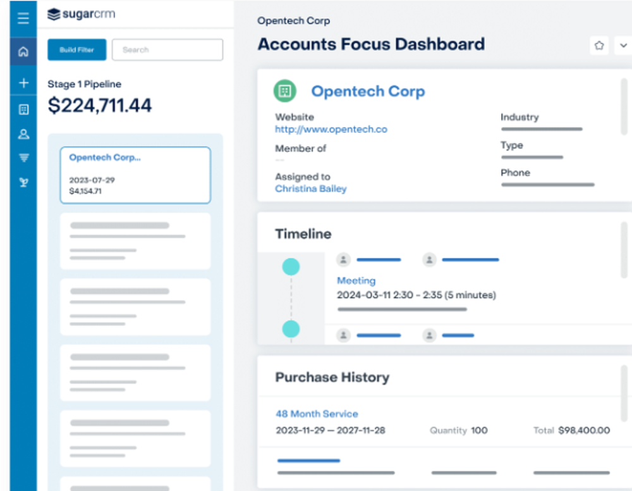Click the plus create icon in sidebar
Screen dimensions: 632x491
(23, 83)
